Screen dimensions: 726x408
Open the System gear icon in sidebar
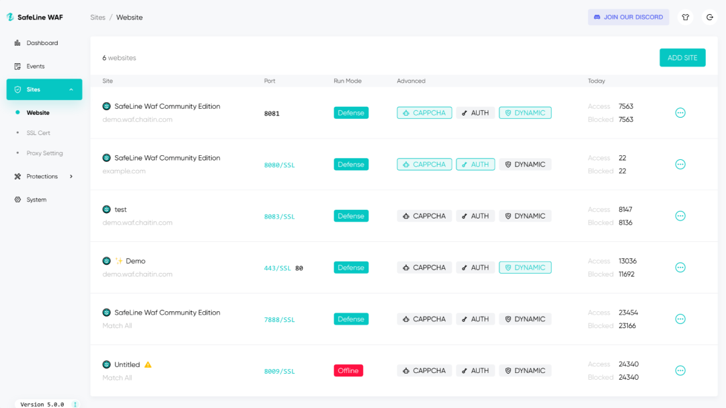(17, 200)
